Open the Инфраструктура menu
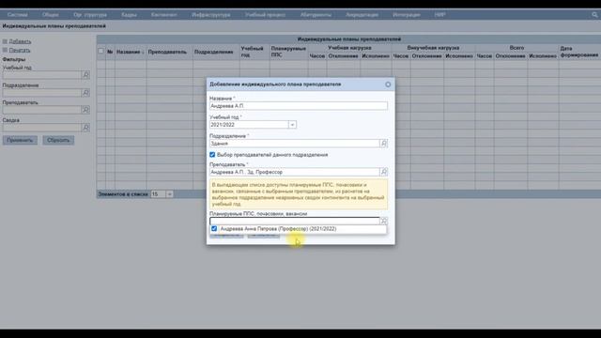The width and height of the screenshot is (601, 338). 211,15
